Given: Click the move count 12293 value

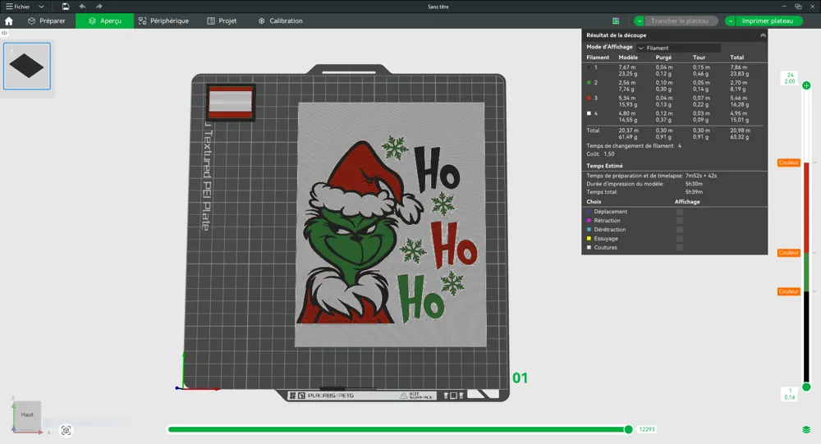Looking at the screenshot, I should pyautogui.click(x=647, y=429).
